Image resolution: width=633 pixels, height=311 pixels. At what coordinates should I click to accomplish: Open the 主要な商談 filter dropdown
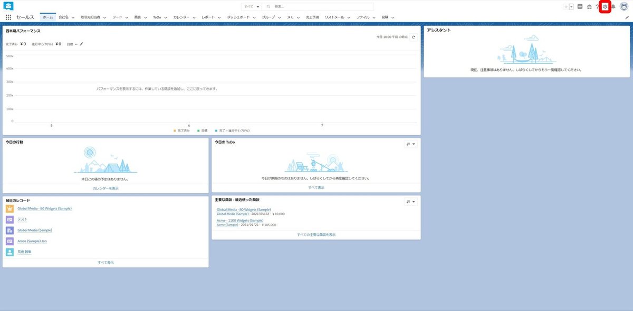tap(410, 202)
